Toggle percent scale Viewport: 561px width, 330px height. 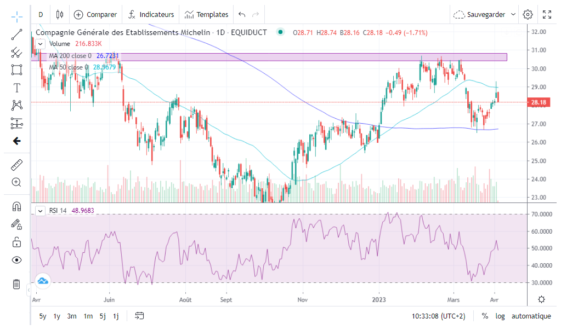pyautogui.click(x=485, y=316)
